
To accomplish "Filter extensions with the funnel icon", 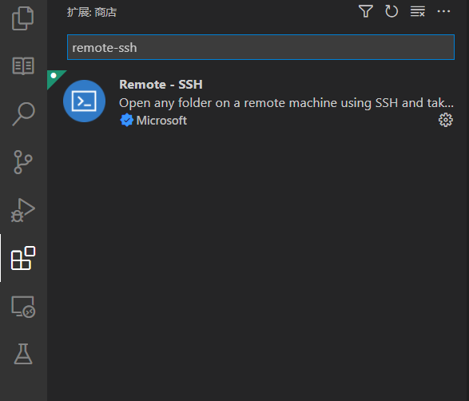I will point(365,11).
